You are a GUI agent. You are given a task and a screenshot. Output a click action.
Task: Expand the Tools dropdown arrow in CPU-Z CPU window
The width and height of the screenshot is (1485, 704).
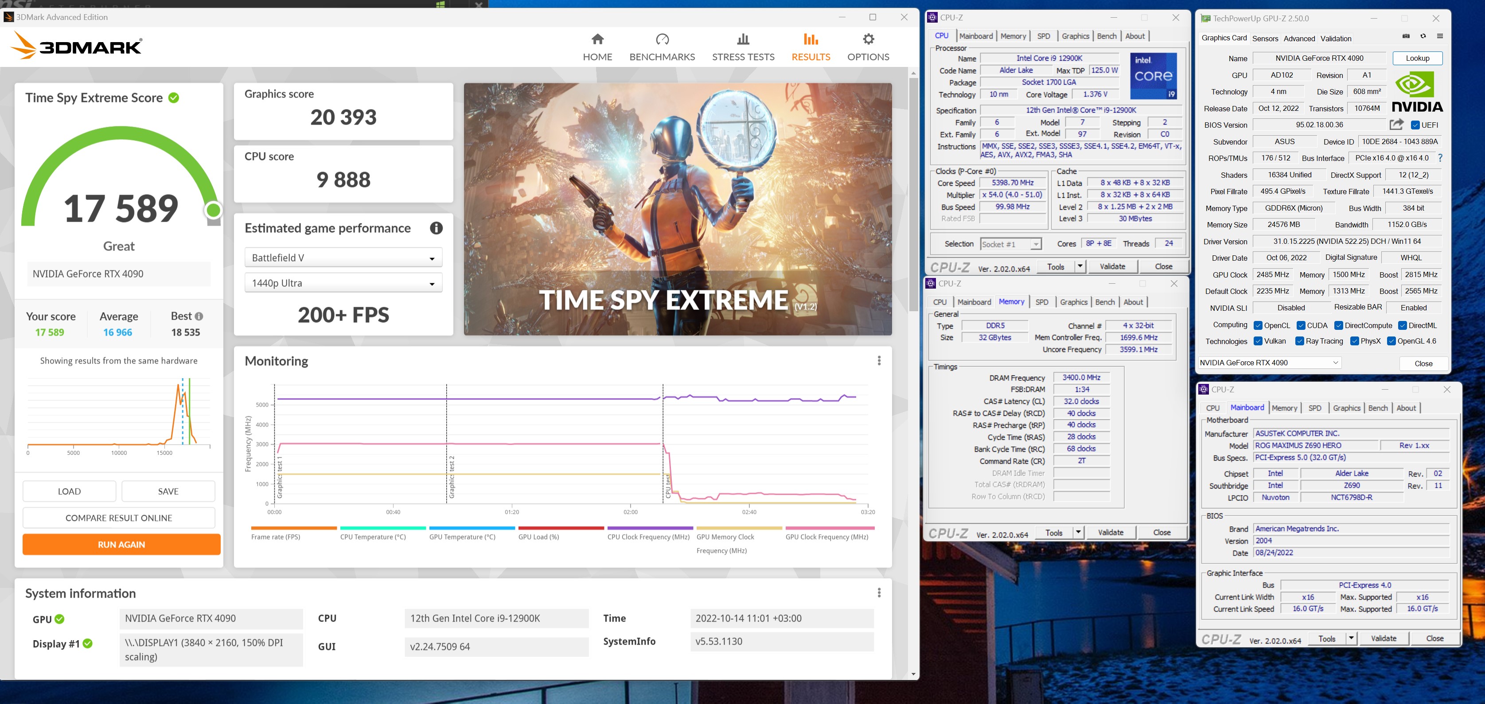[x=1080, y=266]
